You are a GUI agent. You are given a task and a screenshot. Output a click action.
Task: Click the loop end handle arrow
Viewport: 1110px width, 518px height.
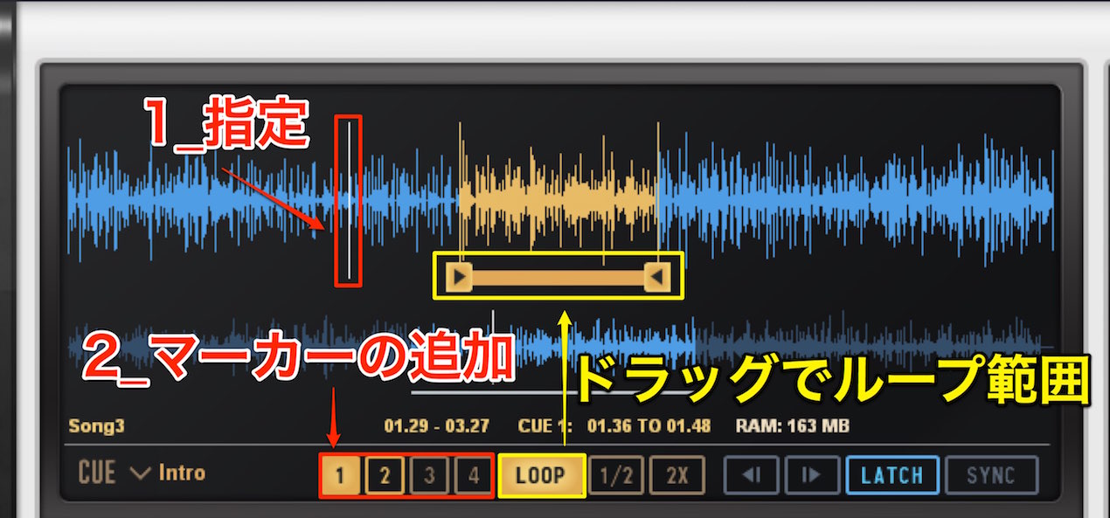click(x=657, y=278)
